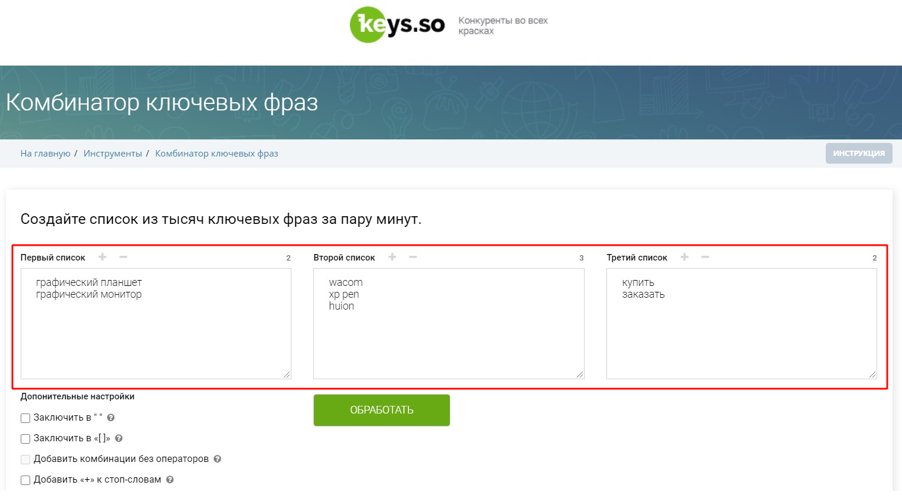Click the tagline "Конкуренты во всех красках"

503,25
